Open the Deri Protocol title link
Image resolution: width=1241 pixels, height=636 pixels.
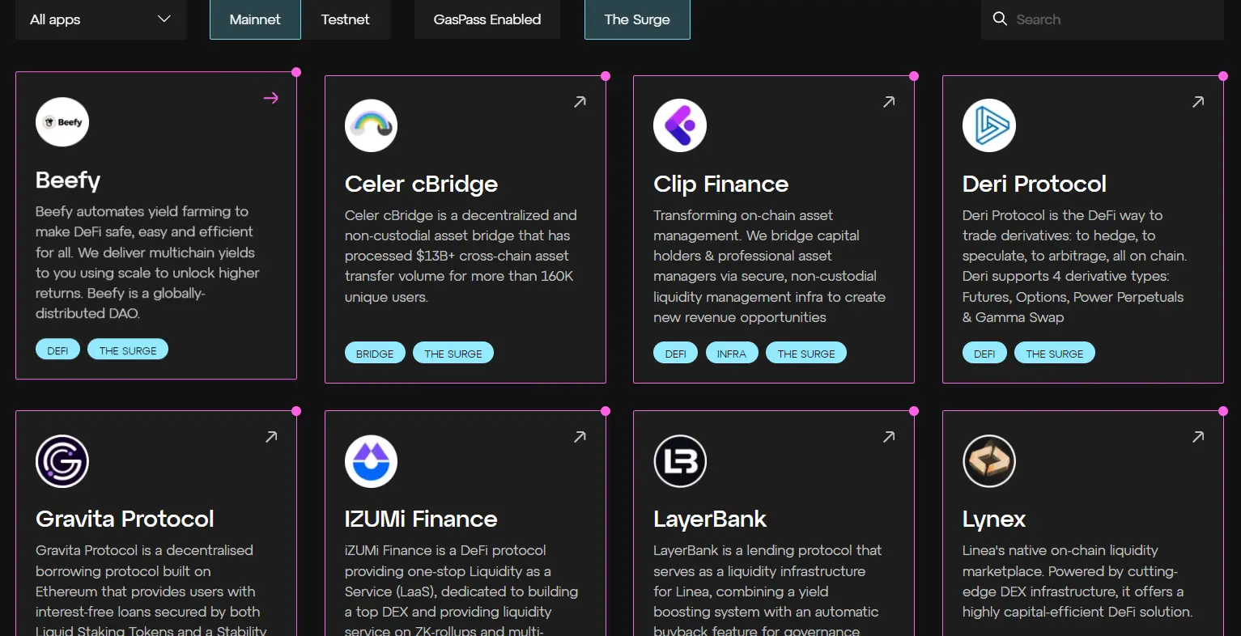click(1034, 184)
